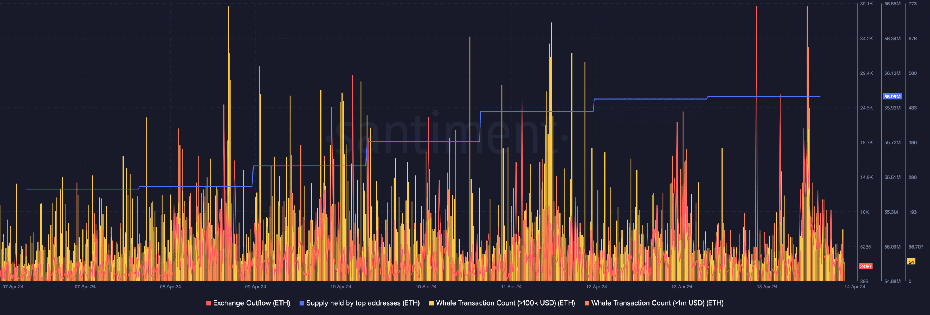
Task: Select the 11 Apr 24 date label
Action: (x=511, y=287)
